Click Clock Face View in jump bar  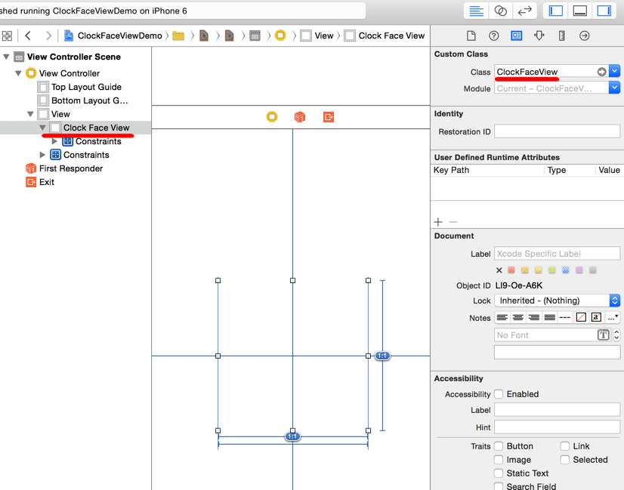(391, 35)
